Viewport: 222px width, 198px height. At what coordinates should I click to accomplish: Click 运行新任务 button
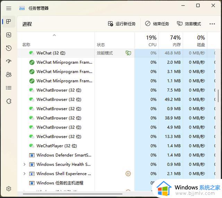(122, 24)
